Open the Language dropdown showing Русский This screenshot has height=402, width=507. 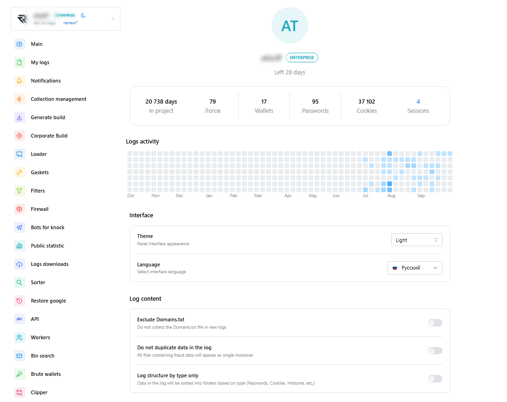coord(415,268)
